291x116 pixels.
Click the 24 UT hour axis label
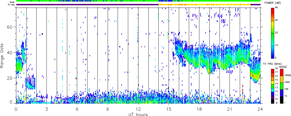tap(260, 109)
